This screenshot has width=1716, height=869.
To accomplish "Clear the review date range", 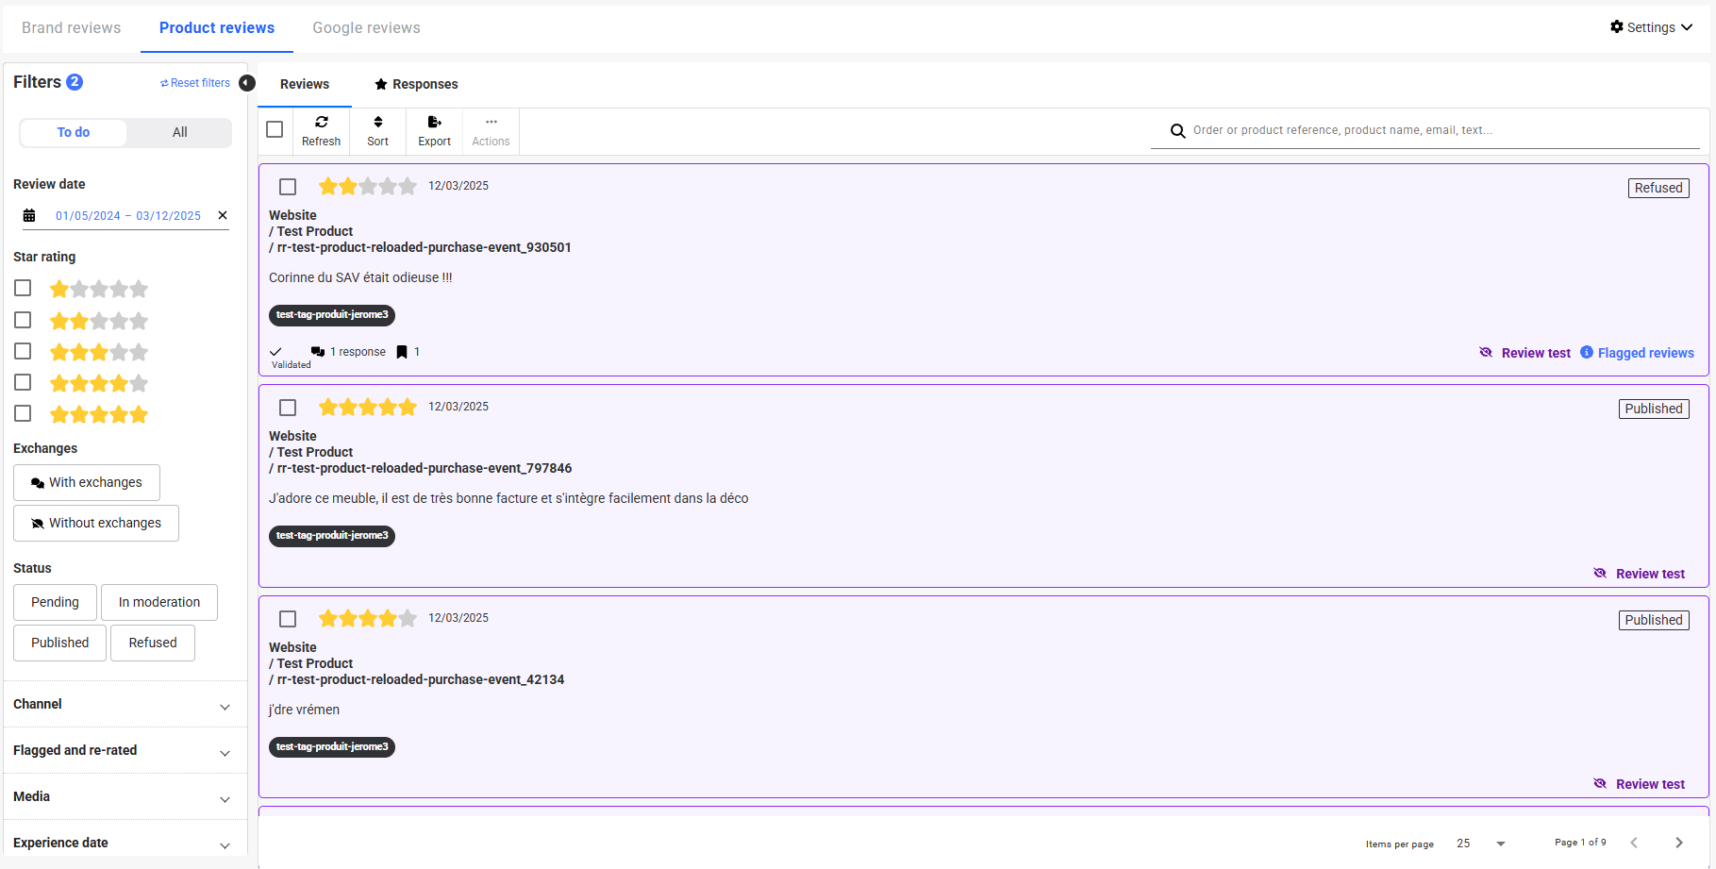I will tap(223, 215).
